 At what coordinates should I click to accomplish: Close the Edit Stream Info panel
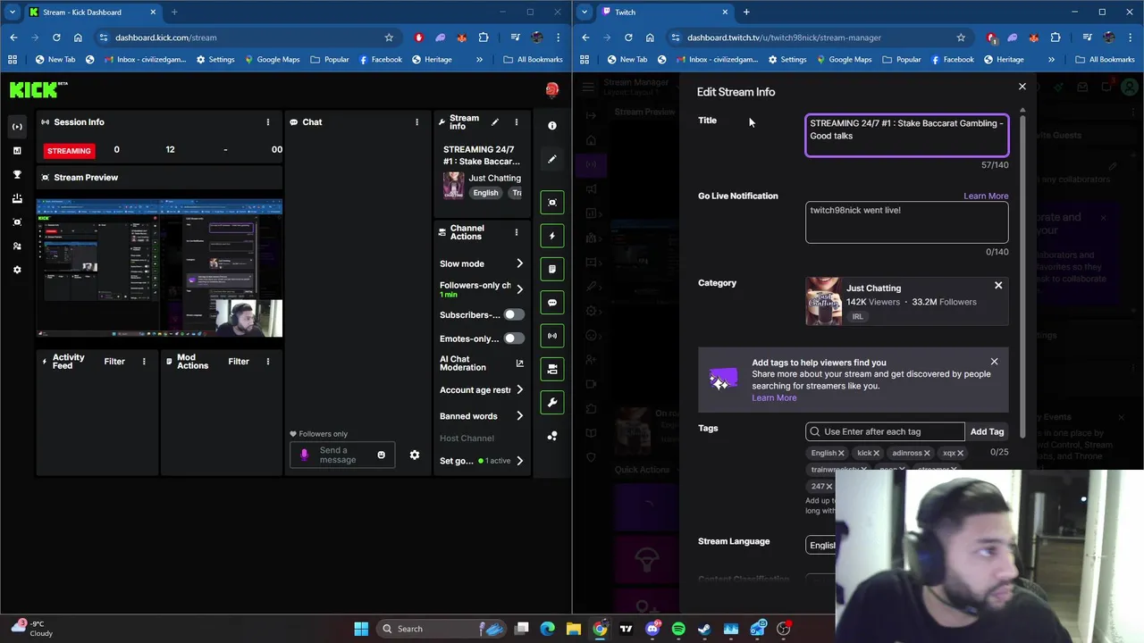tap(1022, 87)
